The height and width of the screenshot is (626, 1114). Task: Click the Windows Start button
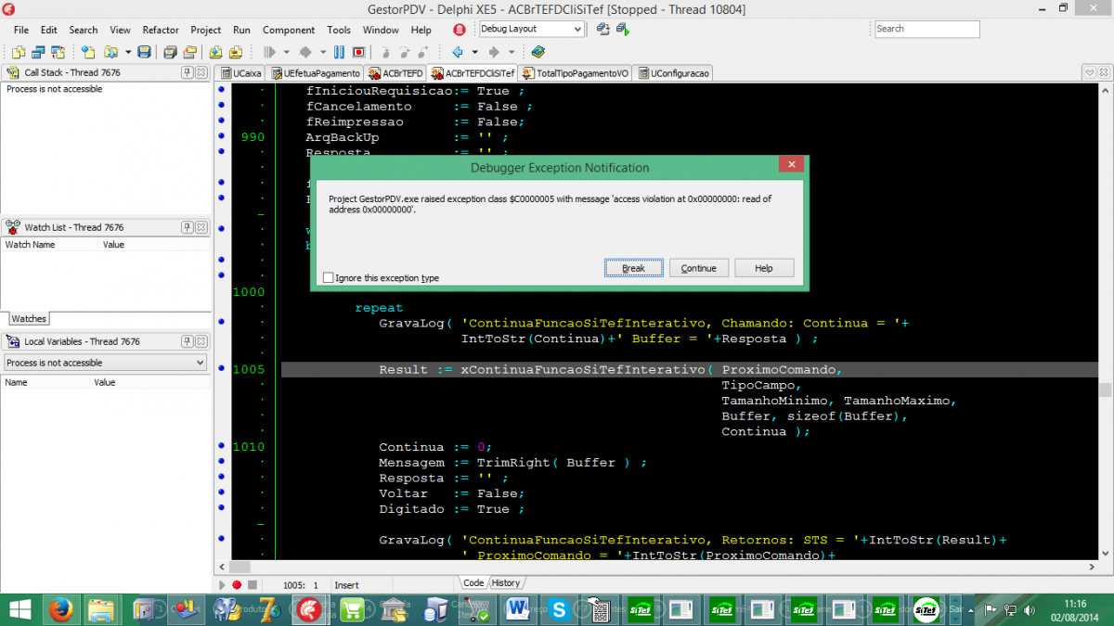pyautogui.click(x=19, y=609)
